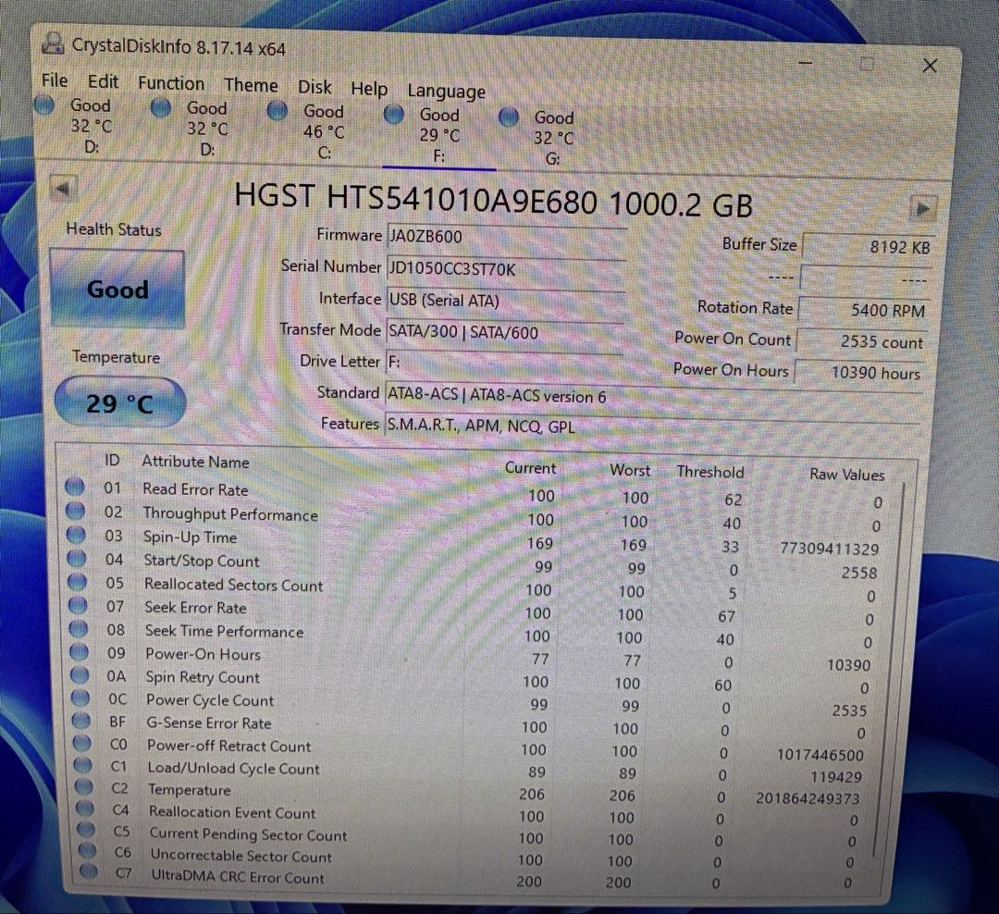The height and width of the screenshot is (914, 999).
Task: Click the CrystalDiskInfo title bar icon
Action: click(x=53, y=44)
